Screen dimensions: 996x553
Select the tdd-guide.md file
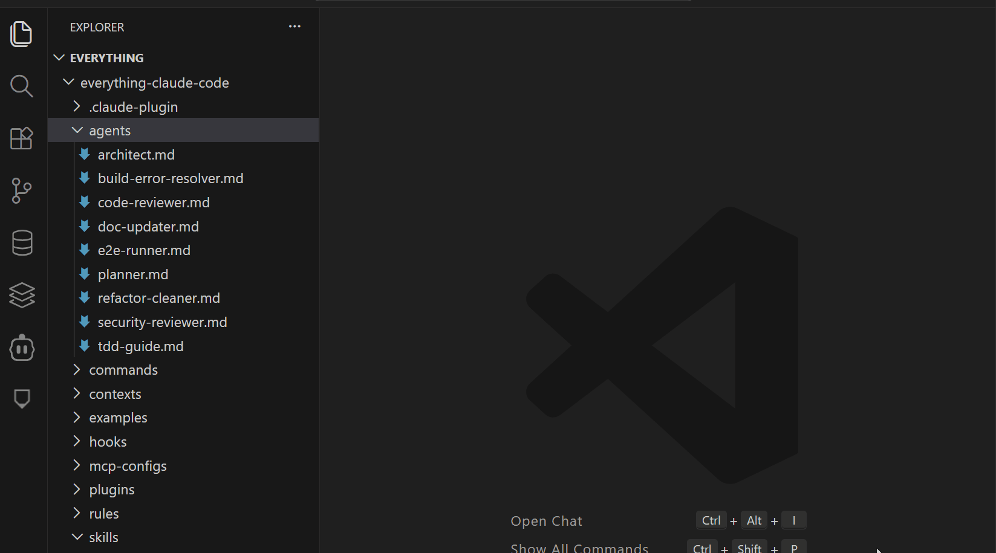141,346
